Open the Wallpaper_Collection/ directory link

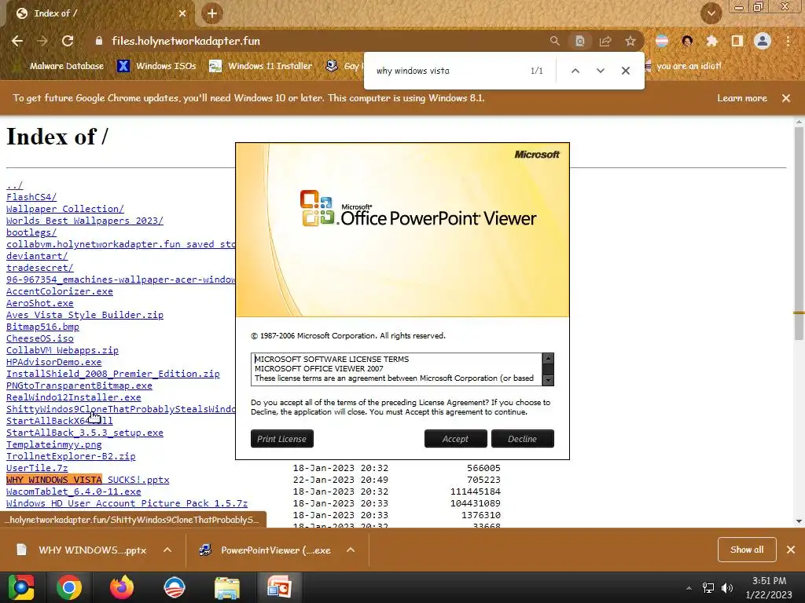point(65,209)
